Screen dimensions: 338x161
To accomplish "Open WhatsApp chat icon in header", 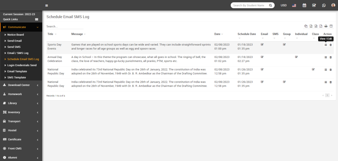I will pos(324,5).
